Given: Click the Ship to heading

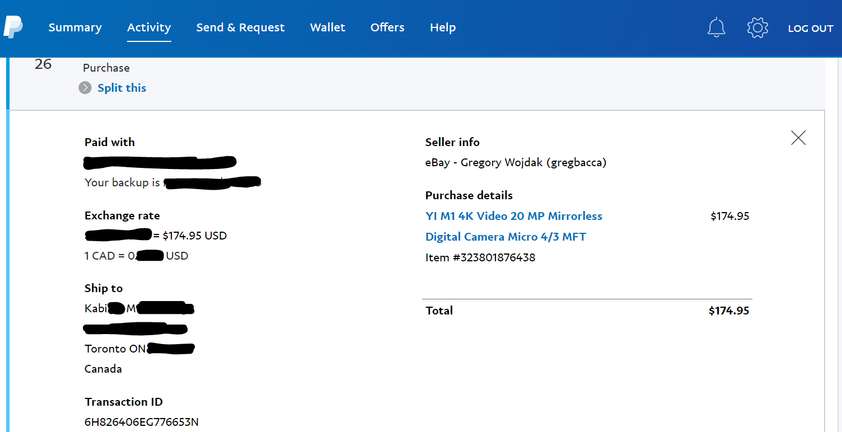Looking at the screenshot, I should click(x=104, y=288).
